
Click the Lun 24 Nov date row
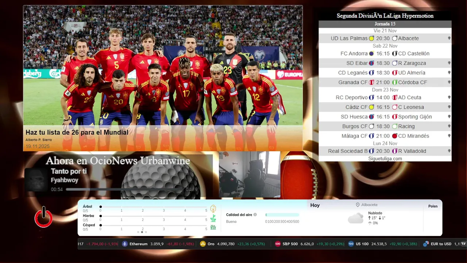point(385,144)
